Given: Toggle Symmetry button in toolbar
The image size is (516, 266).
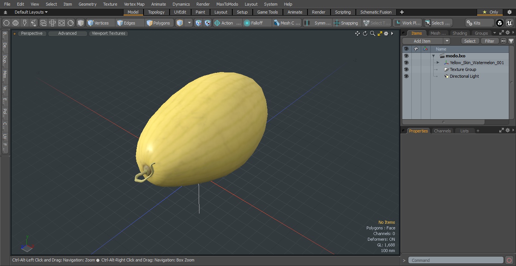Looking at the screenshot, I should pos(318,23).
